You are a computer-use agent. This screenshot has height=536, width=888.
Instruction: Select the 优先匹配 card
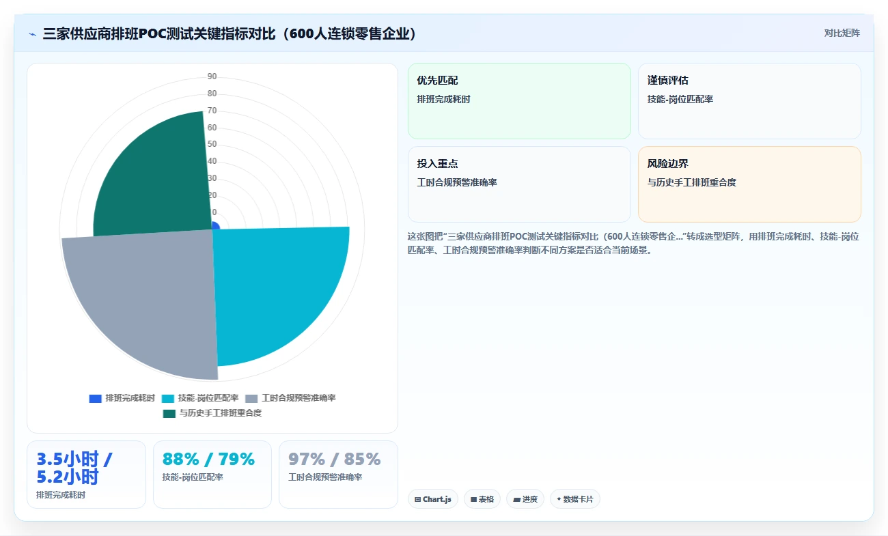pos(519,101)
